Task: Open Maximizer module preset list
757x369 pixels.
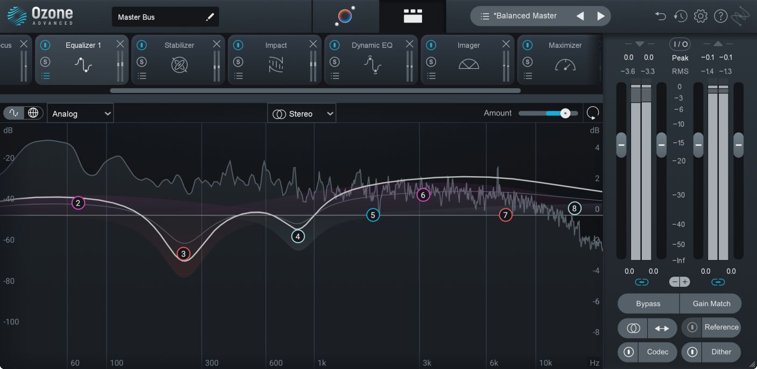Action: click(528, 76)
